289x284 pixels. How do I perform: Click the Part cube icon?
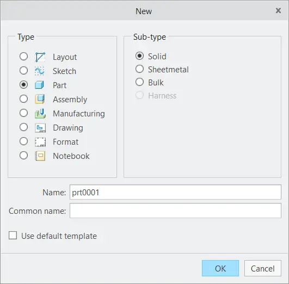point(40,85)
